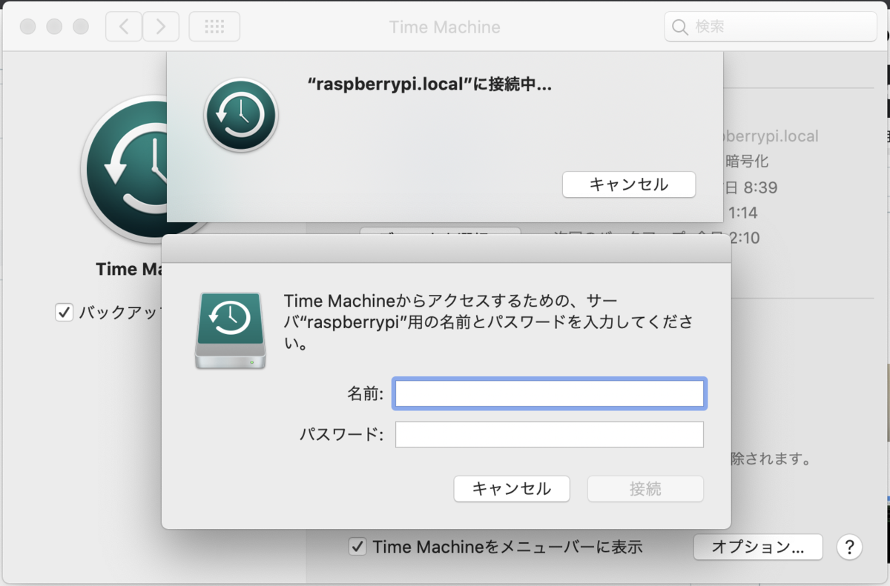Click Time Machine clock icon in connecting sheet
890x586 pixels.
(x=241, y=116)
